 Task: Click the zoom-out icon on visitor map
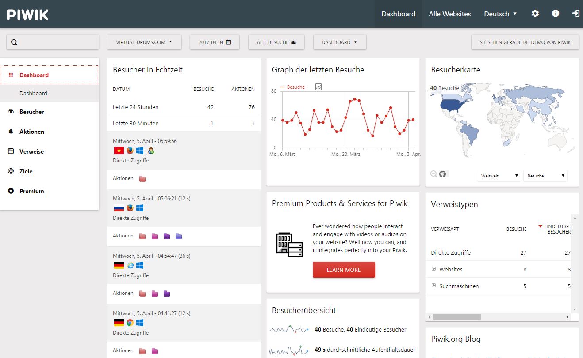point(434,174)
